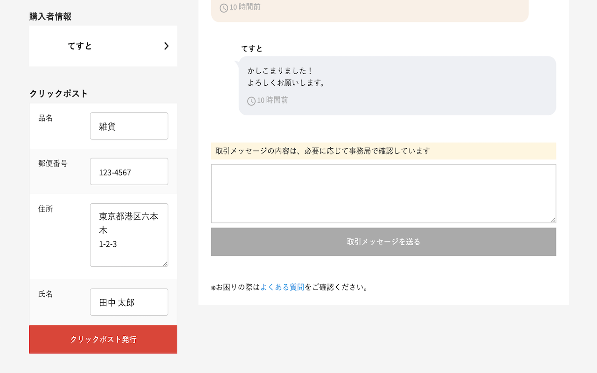Image resolution: width=597 pixels, height=373 pixels.
Task: Click the 氏名 label
Action: pos(46,294)
